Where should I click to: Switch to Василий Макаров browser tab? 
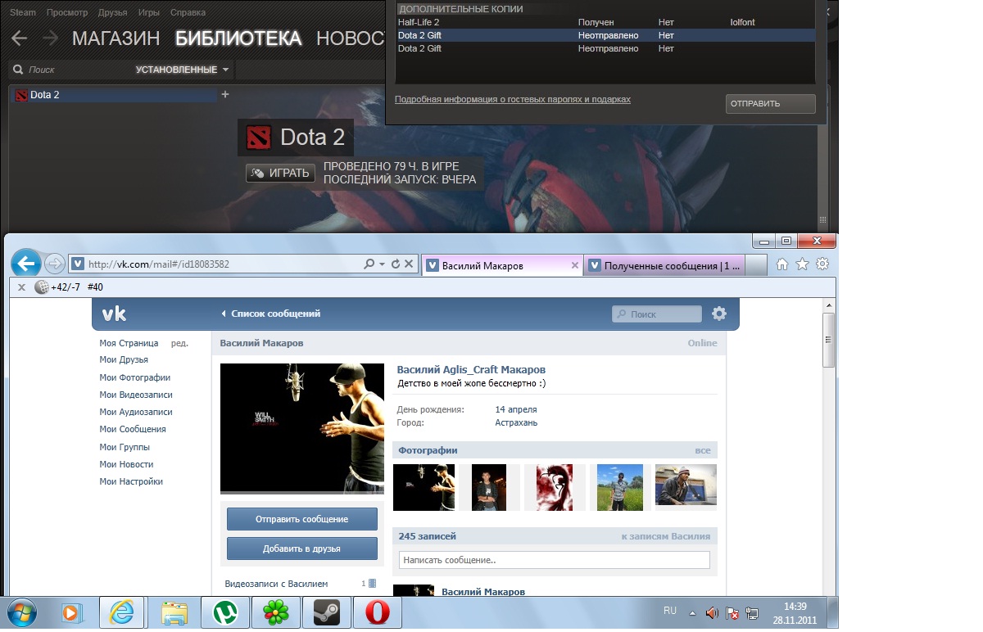point(502,264)
